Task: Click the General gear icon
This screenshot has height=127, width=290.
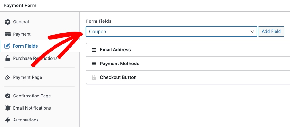Action: point(8,22)
